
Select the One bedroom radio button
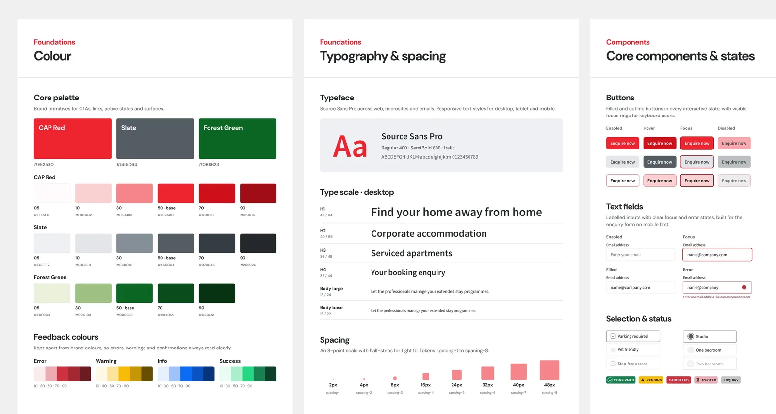click(x=691, y=350)
